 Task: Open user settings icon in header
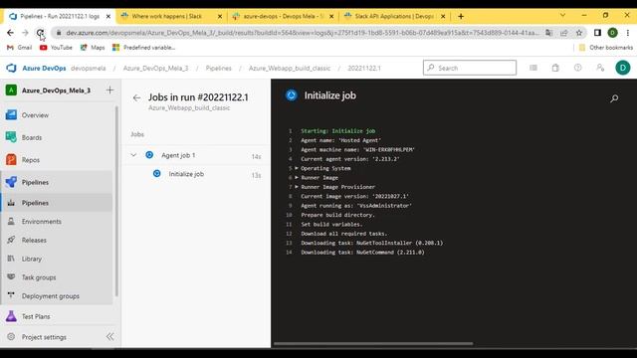pos(600,68)
